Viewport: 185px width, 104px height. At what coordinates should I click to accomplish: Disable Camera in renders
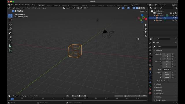pos(176,16)
